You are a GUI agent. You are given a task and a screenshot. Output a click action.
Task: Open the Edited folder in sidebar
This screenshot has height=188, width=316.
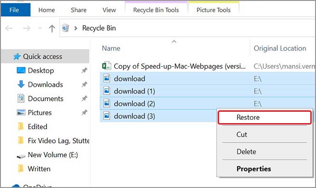point(38,127)
